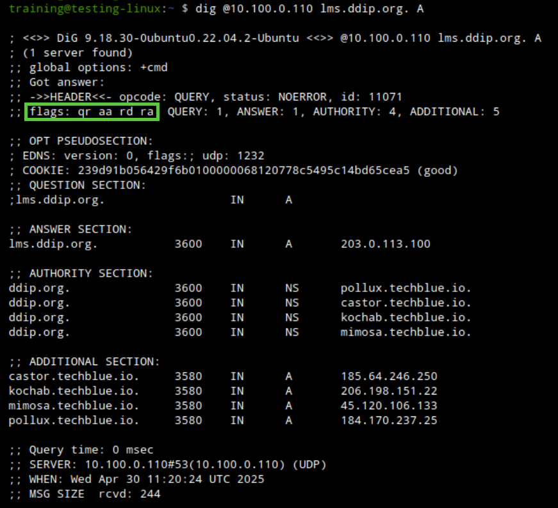The width and height of the screenshot is (558, 508).
Task: Click the MSG SIZE rcvd: 244 line
Action: click(85, 495)
